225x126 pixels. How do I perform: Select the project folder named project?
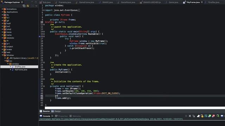click(9, 47)
